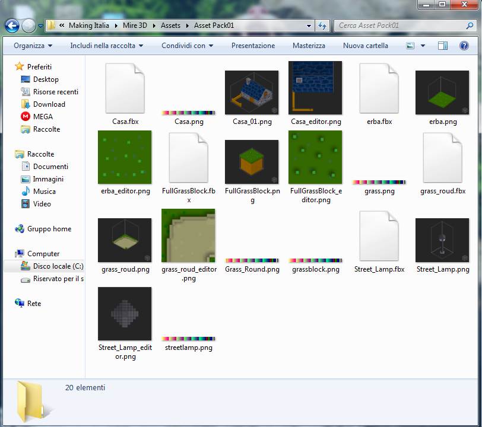Expand arrow after Assets breadcrumb
The width and height of the screenshot is (482, 427).
pos(187,26)
